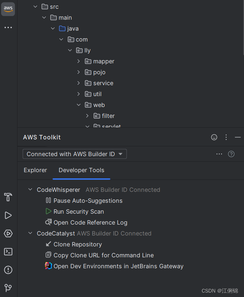Click the pause icon for Auto-Suggestions
The height and width of the screenshot is (297, 244).
pyautogui.click(x=48, y=201)
